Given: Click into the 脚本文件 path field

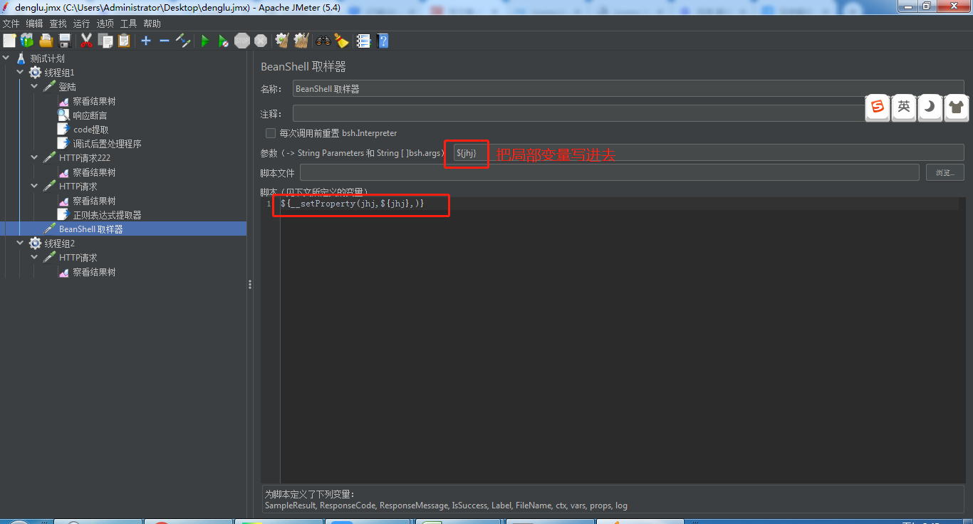Looking at the screenshot, I should 610,172.
